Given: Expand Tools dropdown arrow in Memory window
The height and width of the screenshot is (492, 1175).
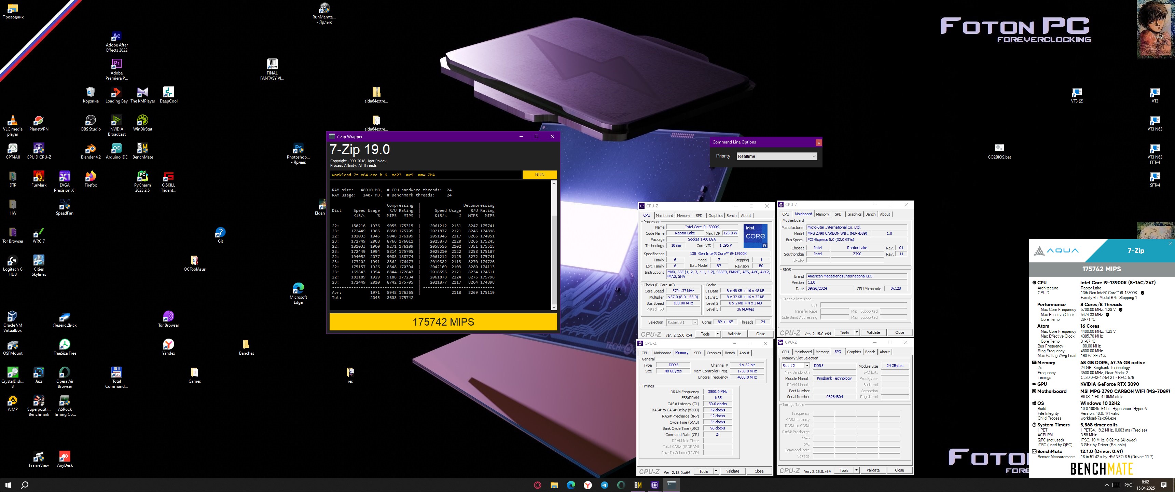Looking at the screenshot, I should tap(716, 471).
